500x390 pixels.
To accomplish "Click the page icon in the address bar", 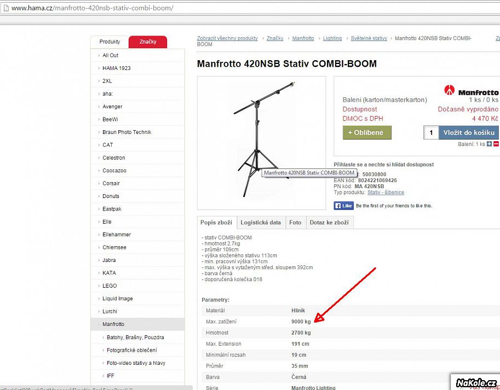I will click(x=5, y=8).
